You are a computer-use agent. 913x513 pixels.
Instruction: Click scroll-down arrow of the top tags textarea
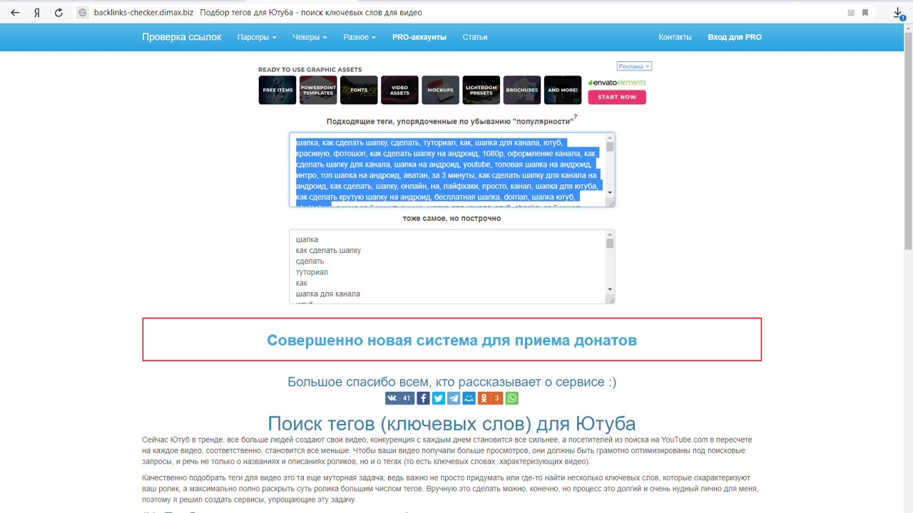pos(610,192)
